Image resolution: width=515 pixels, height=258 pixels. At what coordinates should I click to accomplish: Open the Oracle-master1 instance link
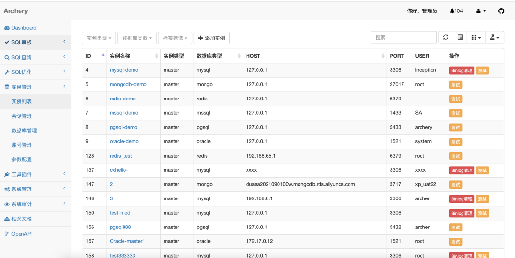pyautogui.click(x=127, y=241)
